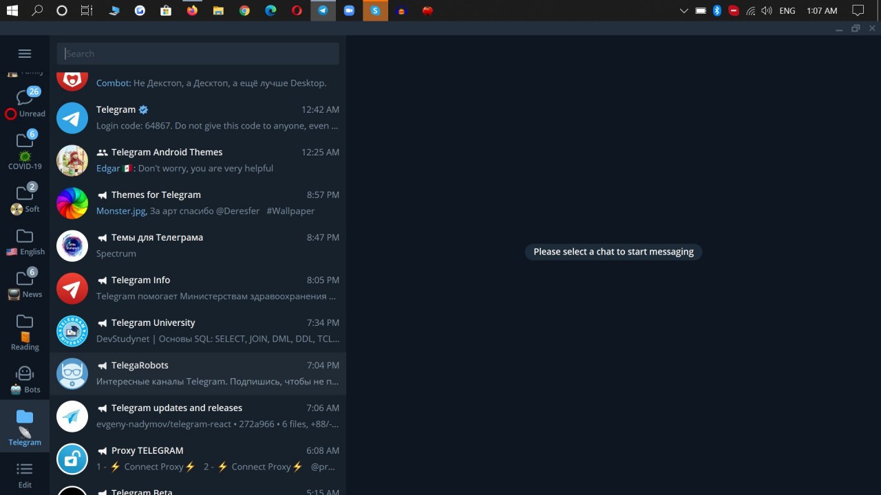The image size is (881, 495).
Task: Select Proxy TELEGRAM chat title
Action: point(147,450)
